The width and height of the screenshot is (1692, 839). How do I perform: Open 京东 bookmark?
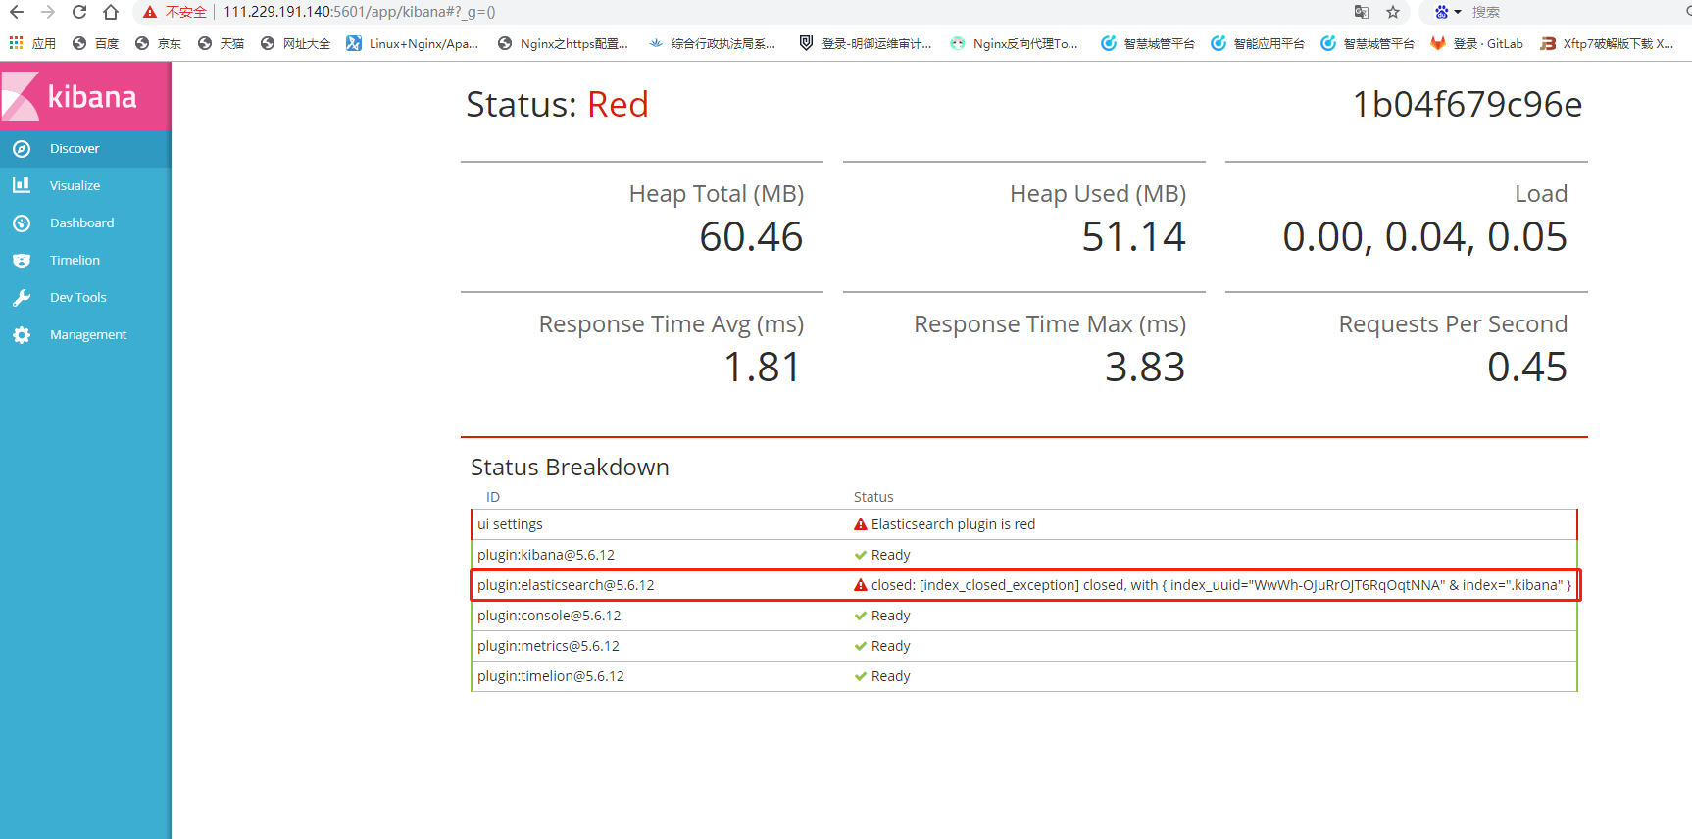pyautogui.click(x=158, y=43)
